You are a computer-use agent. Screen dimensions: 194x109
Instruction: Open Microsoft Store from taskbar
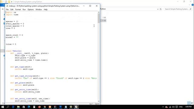click(24, 107)
